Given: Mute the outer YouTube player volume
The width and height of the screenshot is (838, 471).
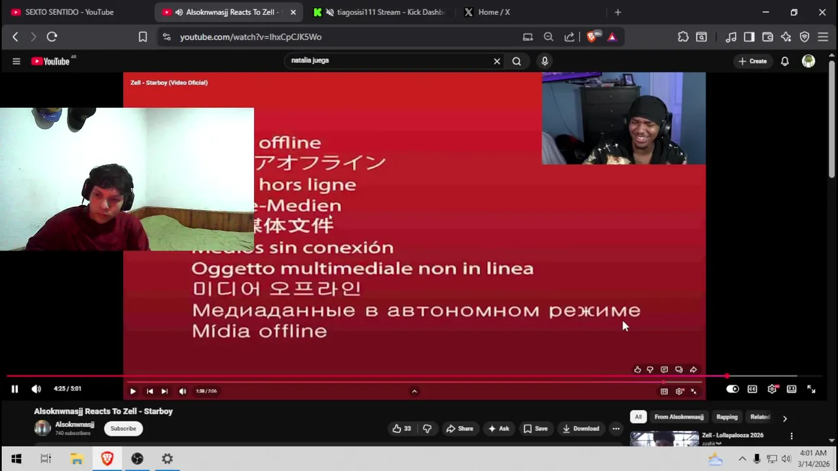Looking at the screenshot, I should tap(36, 389).
